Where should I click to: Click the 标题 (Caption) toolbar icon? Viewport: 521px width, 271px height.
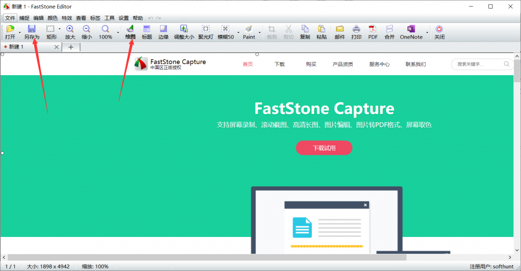coord(147,32)
